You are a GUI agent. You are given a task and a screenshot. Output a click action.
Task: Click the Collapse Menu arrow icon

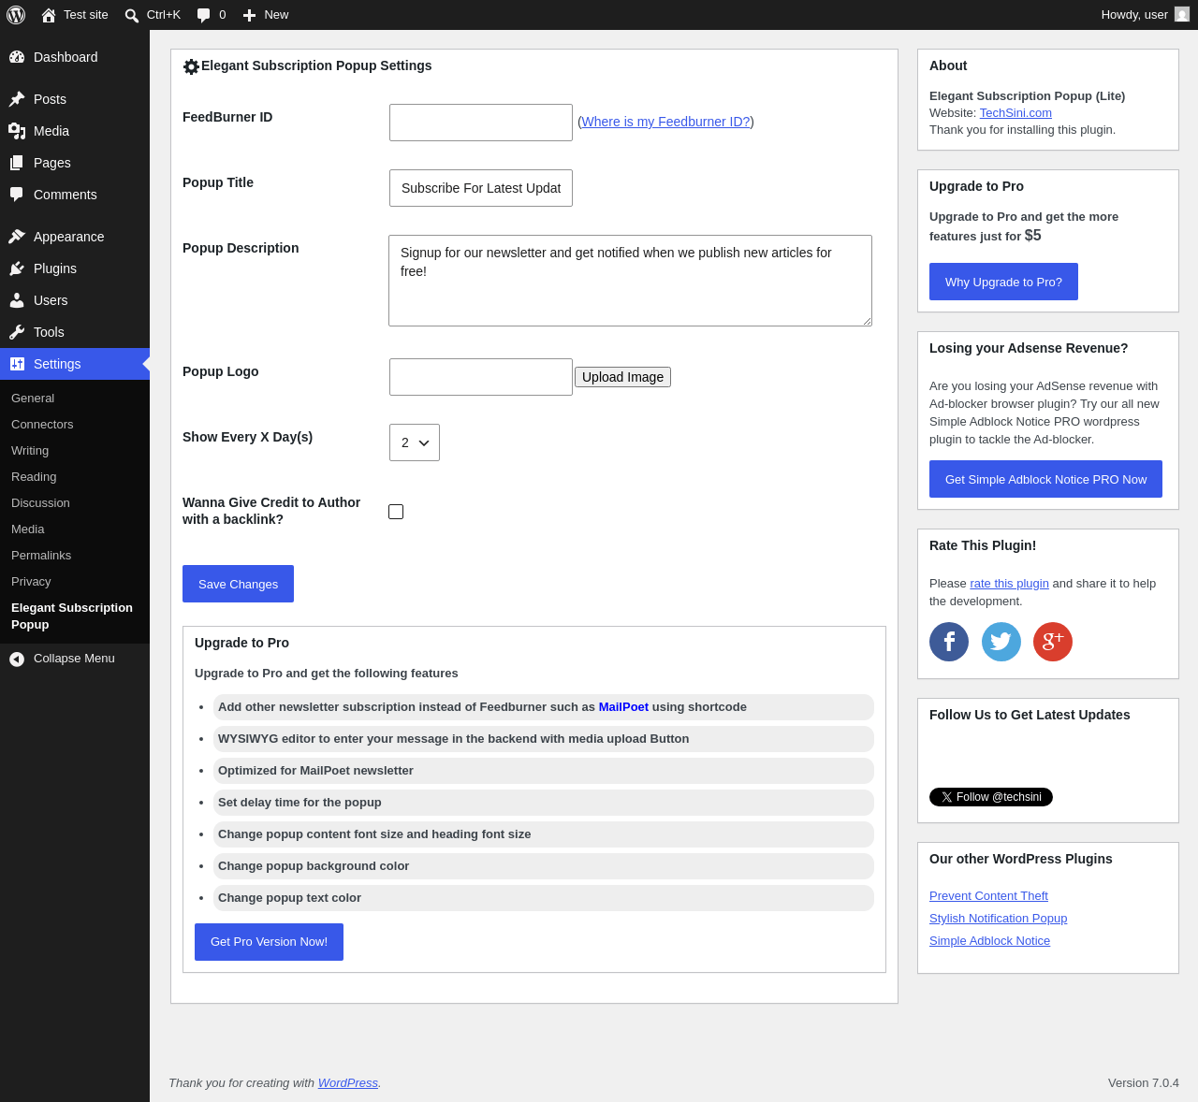point(17,660)
